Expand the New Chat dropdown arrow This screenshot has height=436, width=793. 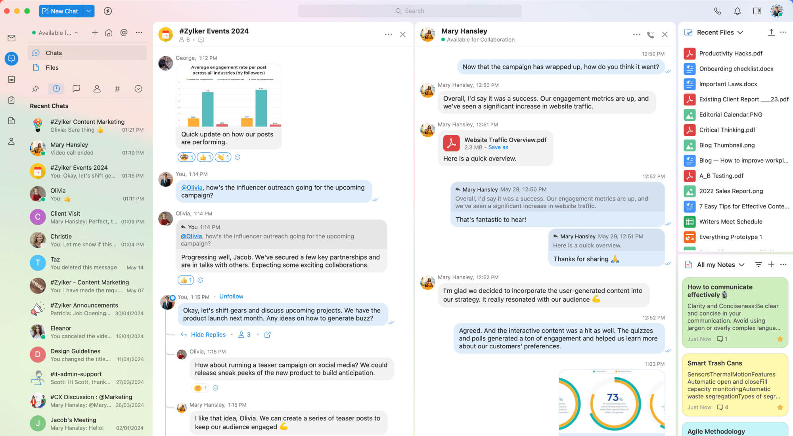pos(89,11)
